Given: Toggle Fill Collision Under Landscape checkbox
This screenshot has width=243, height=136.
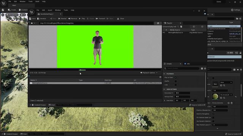Looking at the screenshot, I should pos(213,117).
